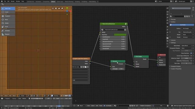Toggle Use Nodes checkbox in node editor header
The width and height of the screenshot is (195, 109).
(x=104, y=106)
